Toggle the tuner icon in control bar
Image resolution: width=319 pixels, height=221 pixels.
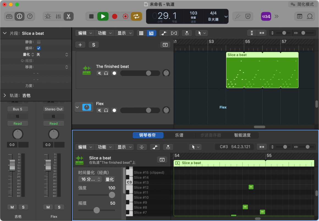[x=237, y=16]
